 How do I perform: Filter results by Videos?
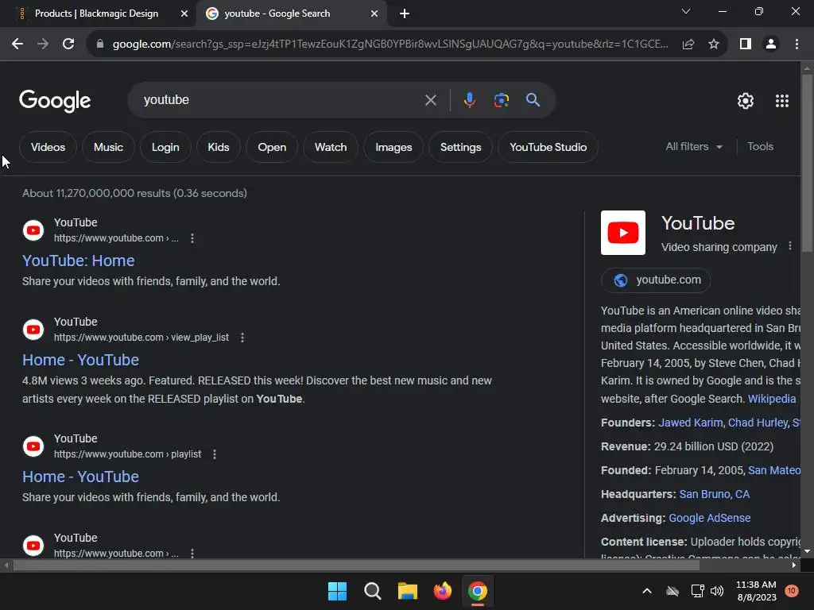coord(48,147)
